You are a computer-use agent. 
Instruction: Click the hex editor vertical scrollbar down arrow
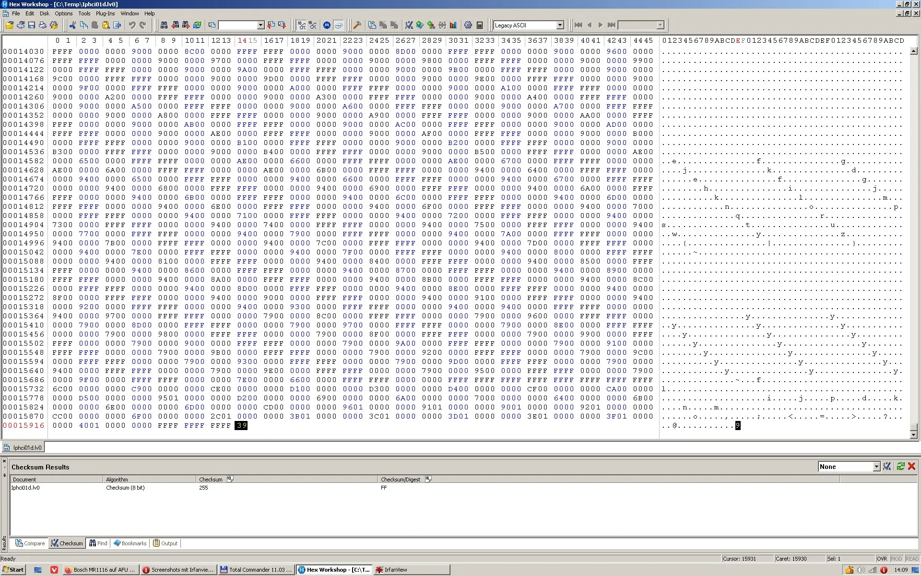(913, 435)
